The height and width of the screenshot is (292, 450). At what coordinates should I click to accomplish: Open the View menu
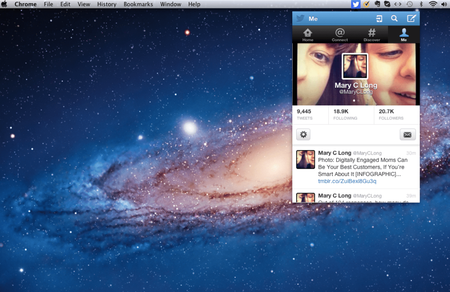click(x=84, y=4)
